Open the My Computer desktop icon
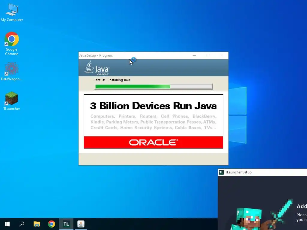Screen dimensions: 307x230 tap(12, 13)
